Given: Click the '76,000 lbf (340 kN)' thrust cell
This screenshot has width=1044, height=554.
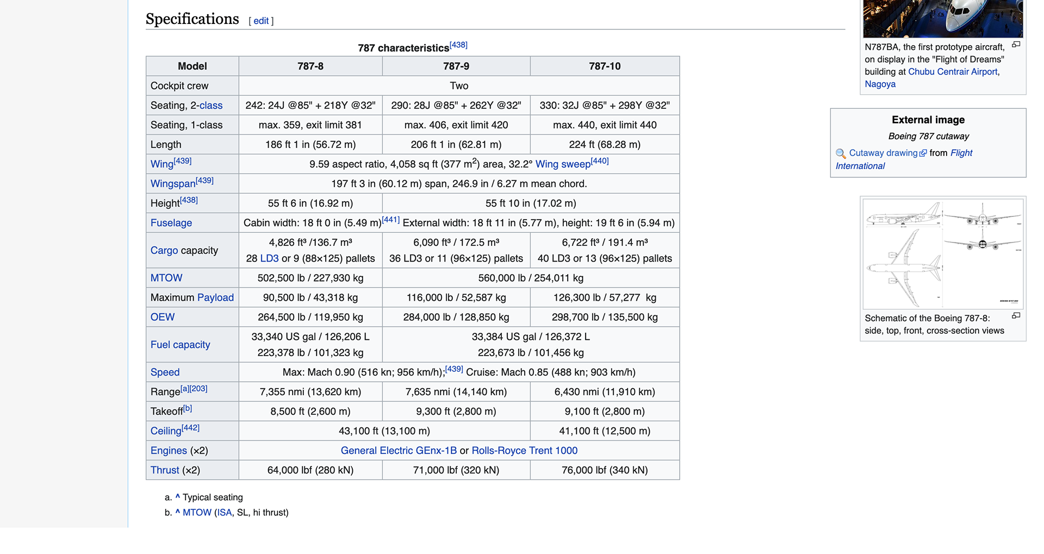Looking at the screenshot, I should (605, 470).
